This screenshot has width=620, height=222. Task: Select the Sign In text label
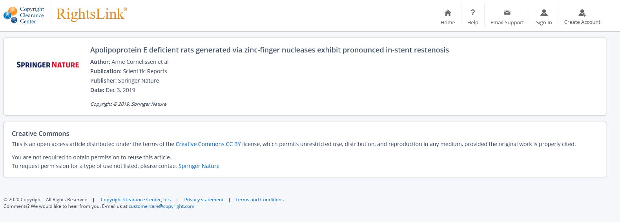pos(544,22)
